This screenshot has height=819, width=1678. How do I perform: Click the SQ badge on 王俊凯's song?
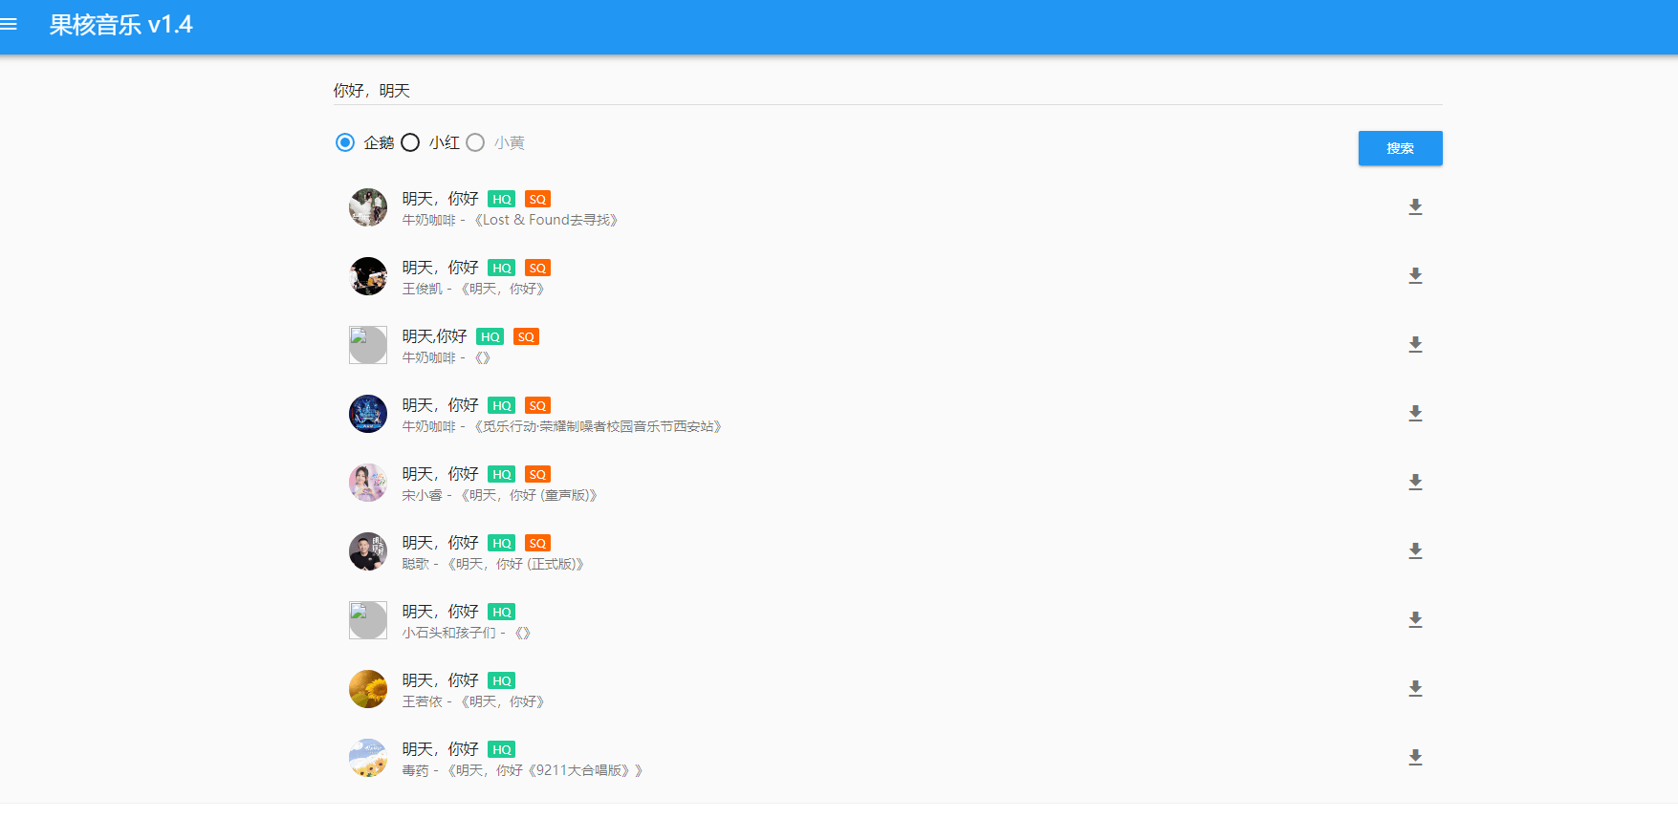537,269
